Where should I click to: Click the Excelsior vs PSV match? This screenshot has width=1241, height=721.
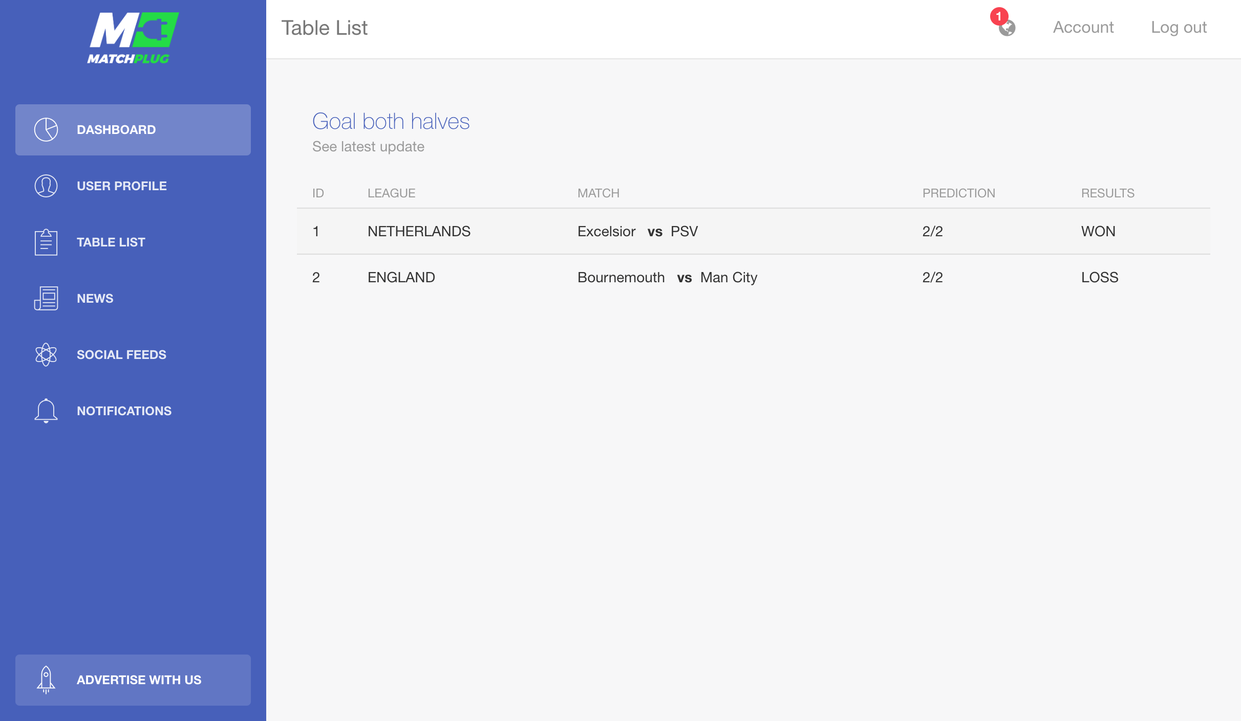(638, 232)
